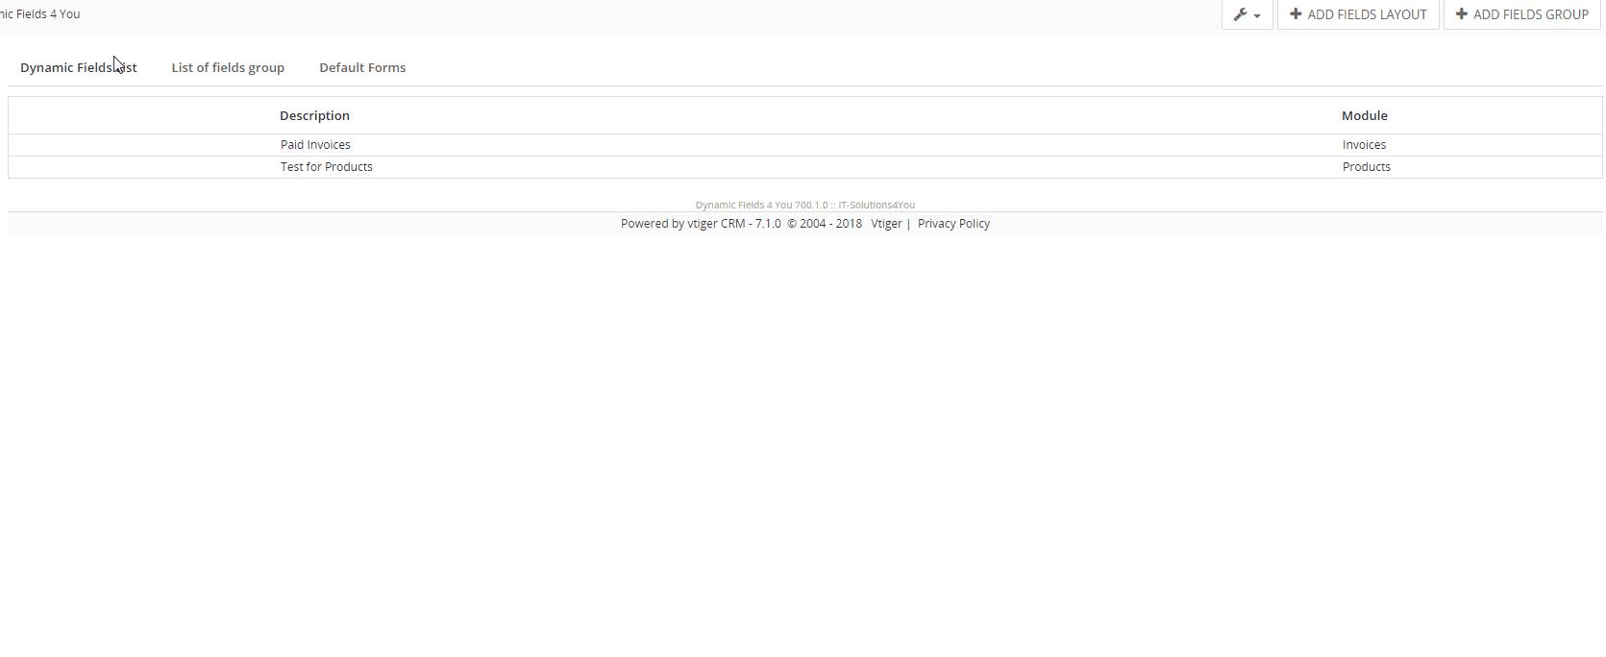Follow the Vtiger footer link

coord(886,224)
